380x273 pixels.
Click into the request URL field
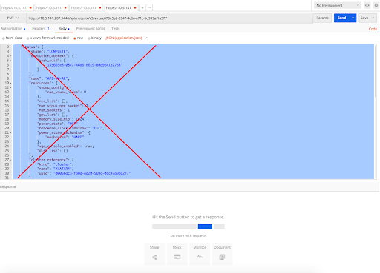[x=169, y=18]
